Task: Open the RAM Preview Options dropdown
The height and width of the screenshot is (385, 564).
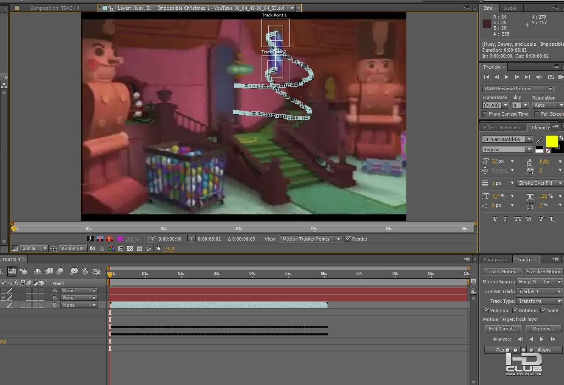Action: click(518, 89)
